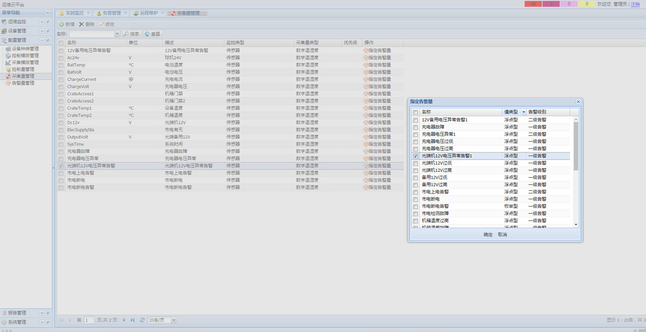Collapse the 菜单导航 sidebar panel
The height and width of the screenshot is (332, 646).
48,13
